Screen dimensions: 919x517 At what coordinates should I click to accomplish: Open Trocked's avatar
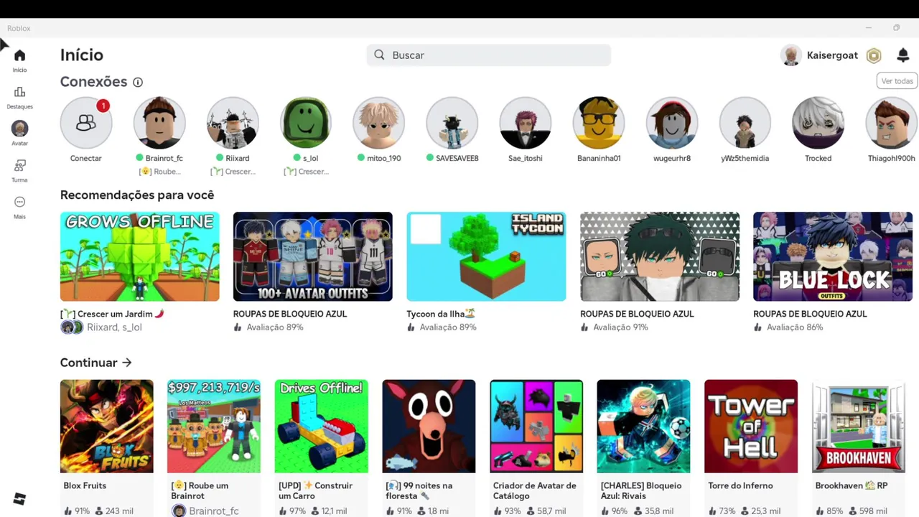tap(818, 123)
